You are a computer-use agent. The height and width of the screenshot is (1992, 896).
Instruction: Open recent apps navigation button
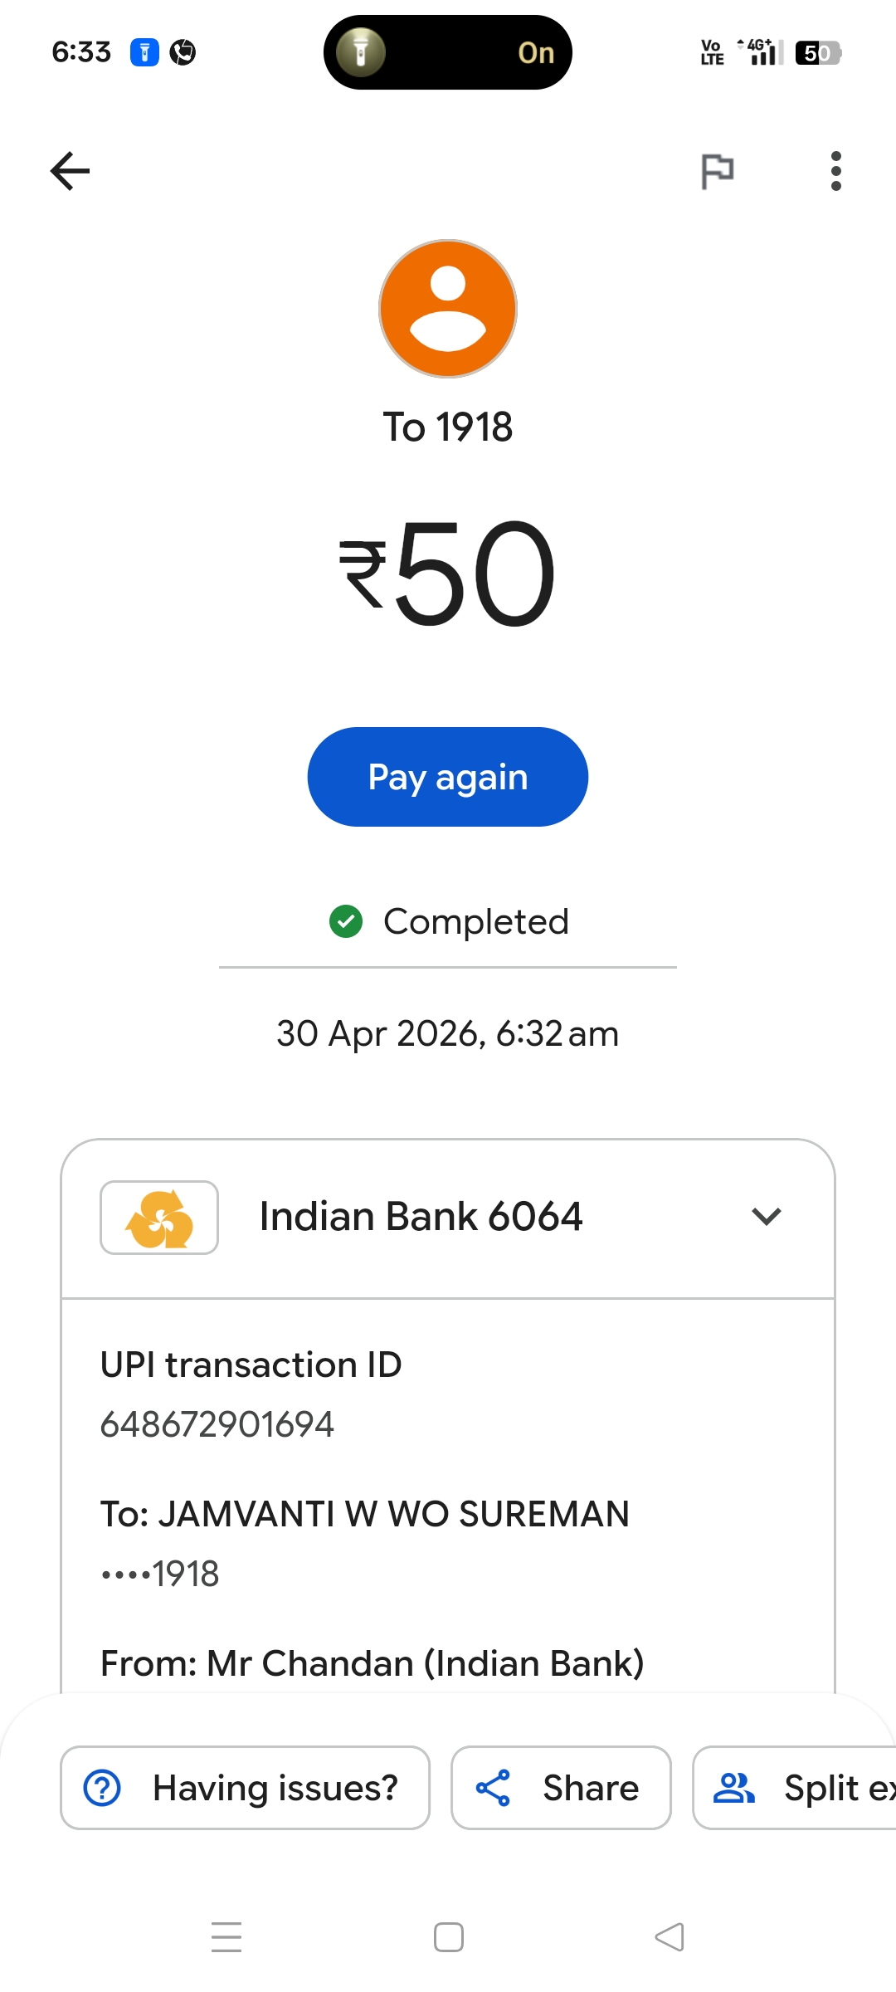pos(226,1937)
